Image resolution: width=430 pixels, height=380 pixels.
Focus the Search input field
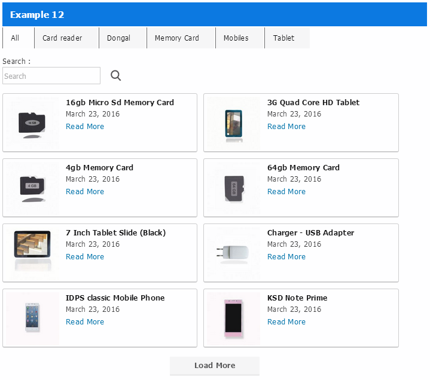51,76
